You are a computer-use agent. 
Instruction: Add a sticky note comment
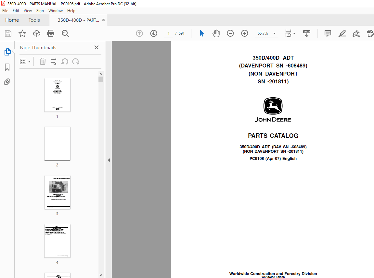point(327,33)
